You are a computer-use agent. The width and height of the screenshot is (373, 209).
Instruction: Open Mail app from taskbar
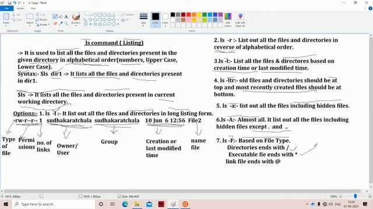click(x=149, y=204)
